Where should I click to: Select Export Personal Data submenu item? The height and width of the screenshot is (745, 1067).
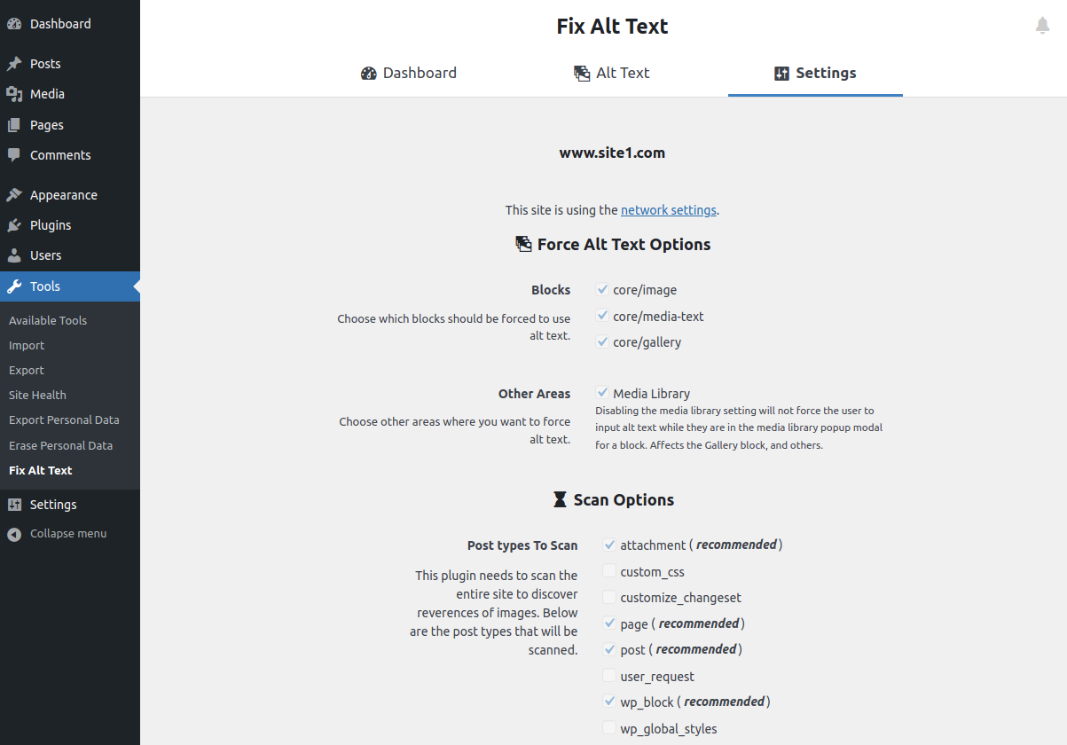coord(64,420)
